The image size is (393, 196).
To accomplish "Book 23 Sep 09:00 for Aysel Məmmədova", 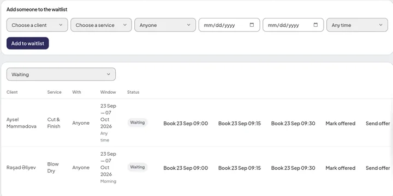I will coord(186,123).
